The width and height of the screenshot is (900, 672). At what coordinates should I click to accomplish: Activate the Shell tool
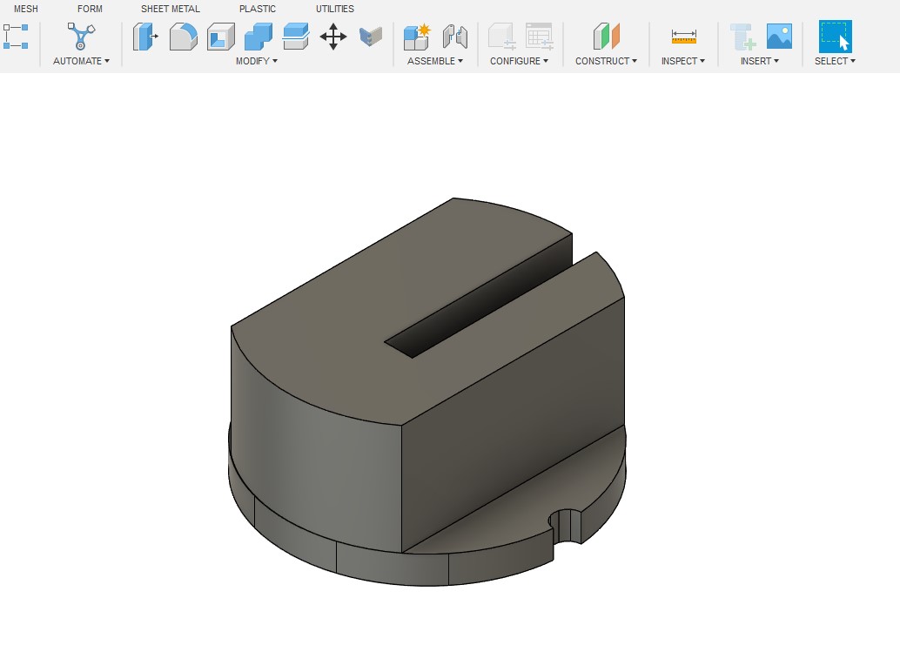[220, 37]
